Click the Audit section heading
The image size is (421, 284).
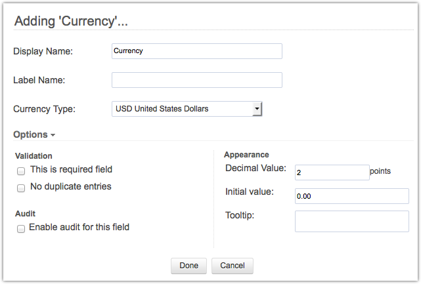click(x=24, y=214)
